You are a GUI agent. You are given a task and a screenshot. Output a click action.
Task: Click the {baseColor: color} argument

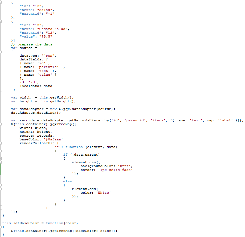pos(94,231)
